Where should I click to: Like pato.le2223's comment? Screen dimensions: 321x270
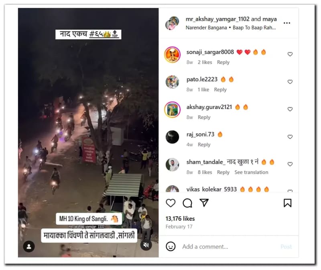[290, 82]
